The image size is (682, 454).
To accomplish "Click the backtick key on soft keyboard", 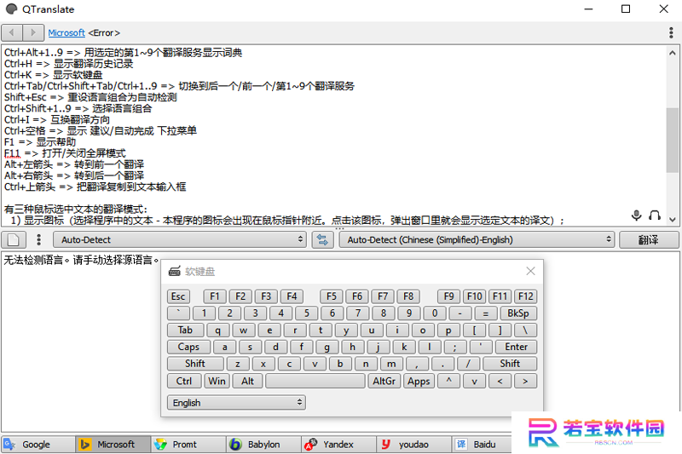I will (x=178, y=313).
